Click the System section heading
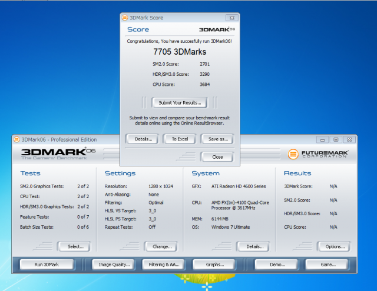This screenshot has width=377, height=291. [206, 173]
